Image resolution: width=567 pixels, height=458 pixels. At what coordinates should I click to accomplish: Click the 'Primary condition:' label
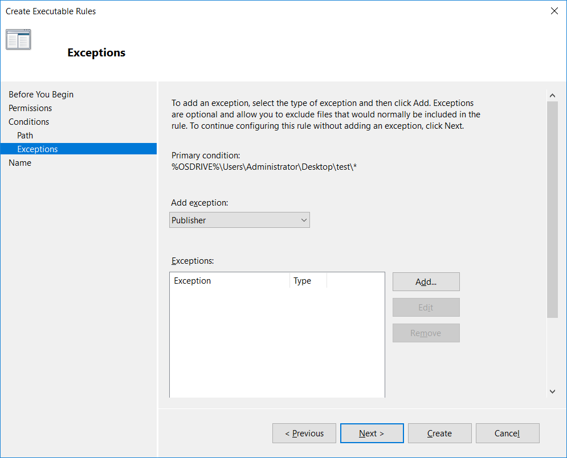pos(206,156)
